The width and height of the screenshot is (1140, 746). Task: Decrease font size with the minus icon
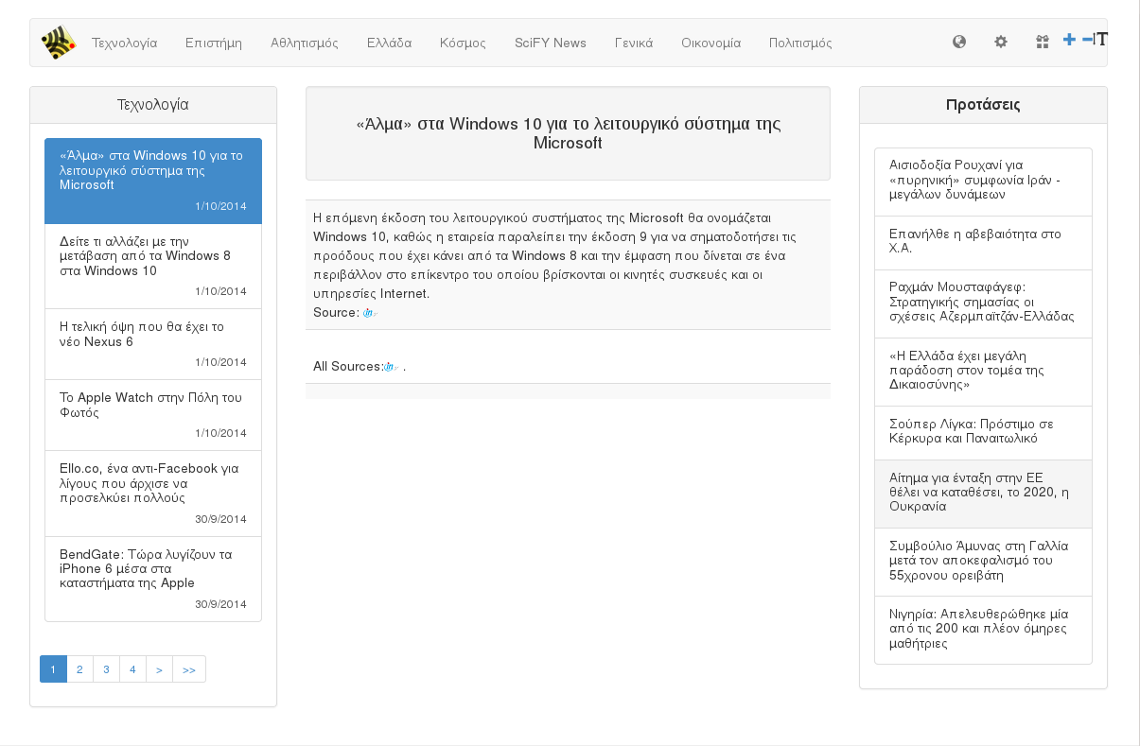(1087, 40)
